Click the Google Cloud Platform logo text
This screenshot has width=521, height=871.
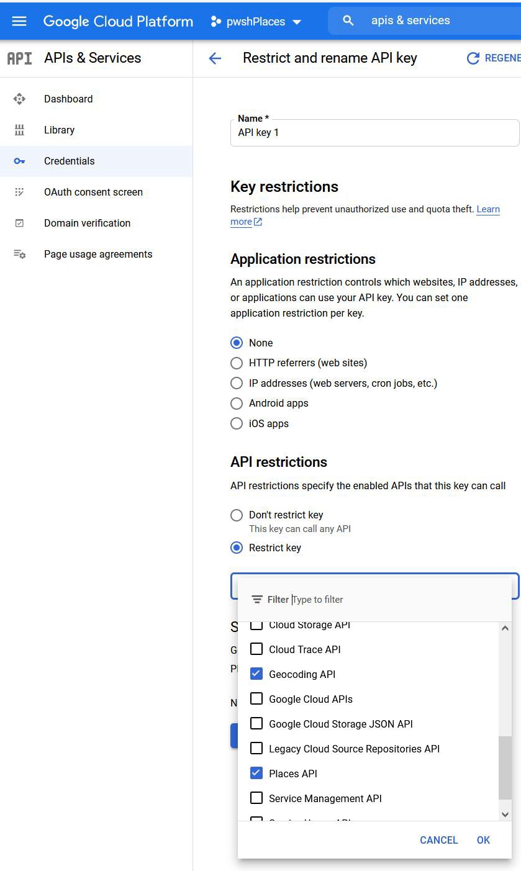click(118, 21)
